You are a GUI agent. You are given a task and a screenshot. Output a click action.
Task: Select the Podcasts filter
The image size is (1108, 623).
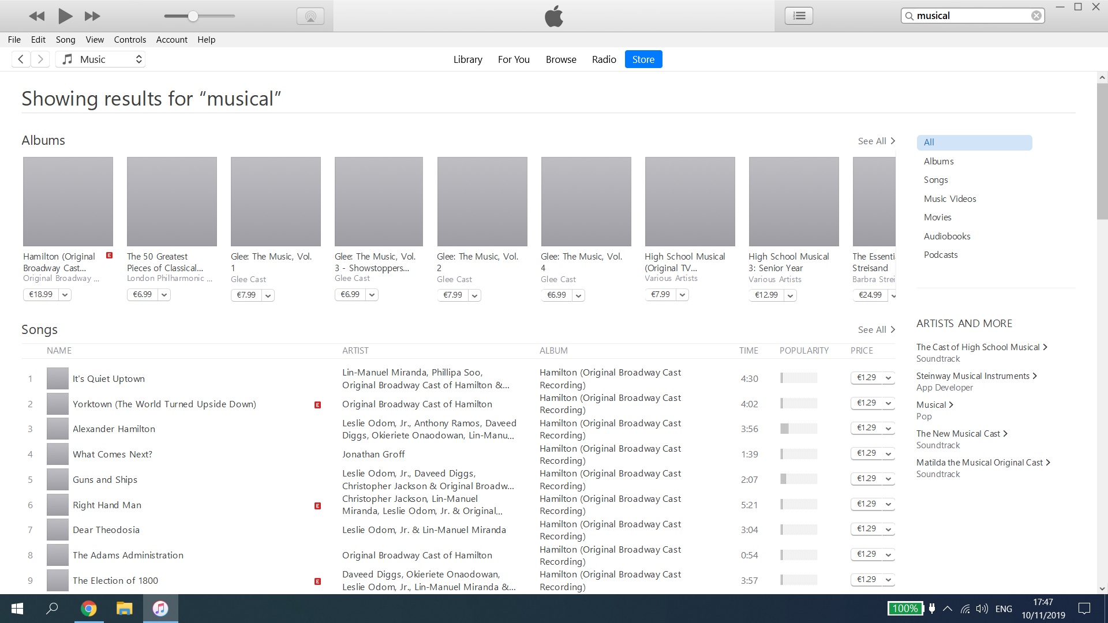pyautogui.click(x=941, y=254)
